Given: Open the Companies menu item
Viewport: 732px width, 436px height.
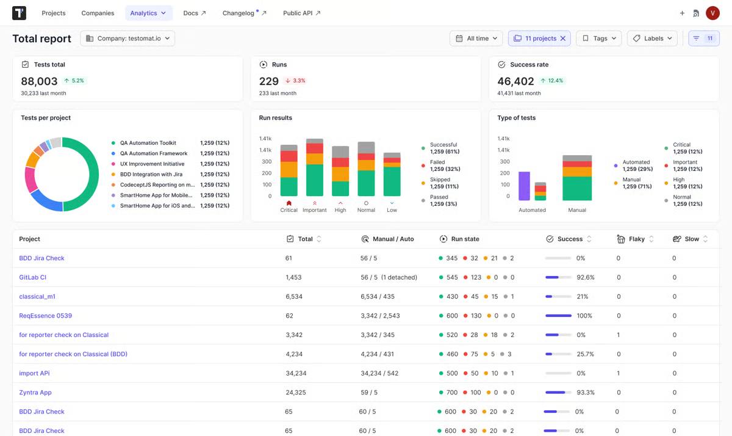Looking at the screenshot, I should [97, 12].
